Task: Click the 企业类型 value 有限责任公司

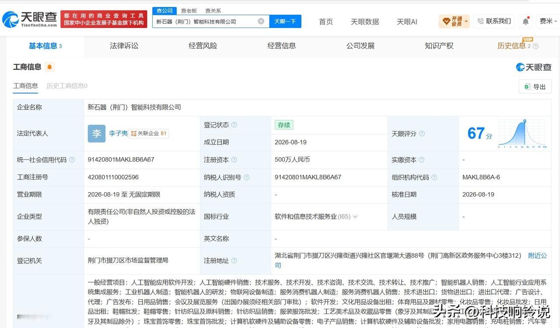Action: 142,217
